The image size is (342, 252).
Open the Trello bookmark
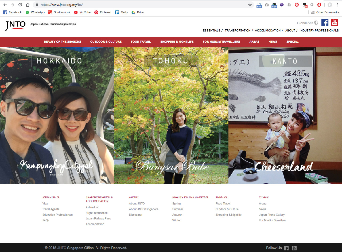121,12
